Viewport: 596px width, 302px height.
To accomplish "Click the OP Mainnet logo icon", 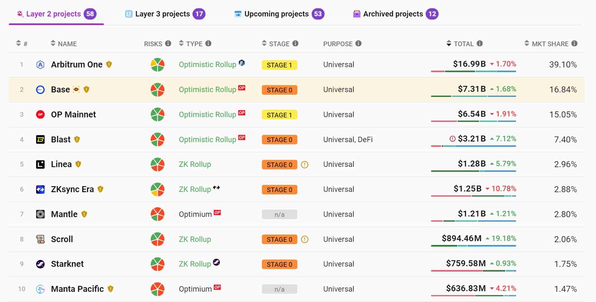I will [40, 114].
